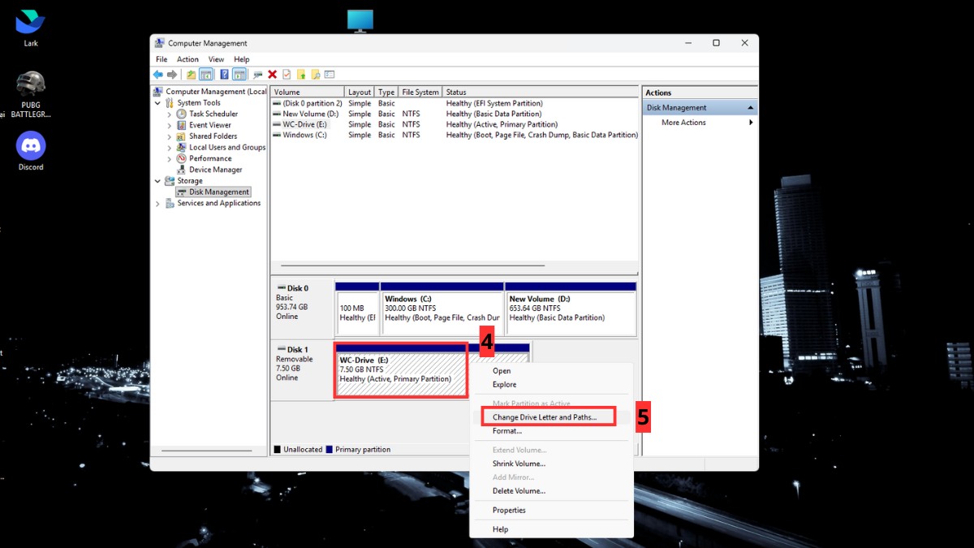This screenshot has width=974, height=548.
Task: Open the Action menu
Action: (x=187, y=59)
